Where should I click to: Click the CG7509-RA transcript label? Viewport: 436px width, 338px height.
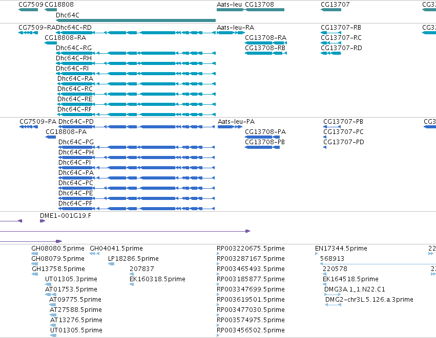click(37, 28)
